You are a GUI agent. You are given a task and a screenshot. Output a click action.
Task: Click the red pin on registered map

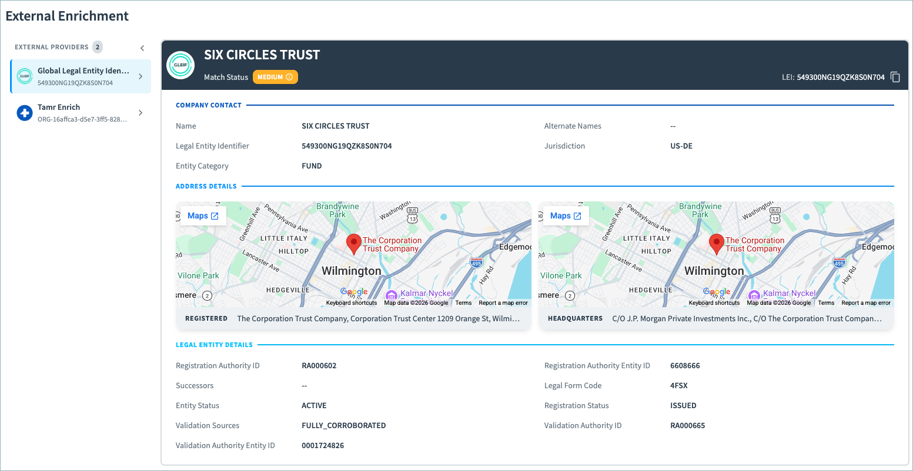tap(353, 244)
